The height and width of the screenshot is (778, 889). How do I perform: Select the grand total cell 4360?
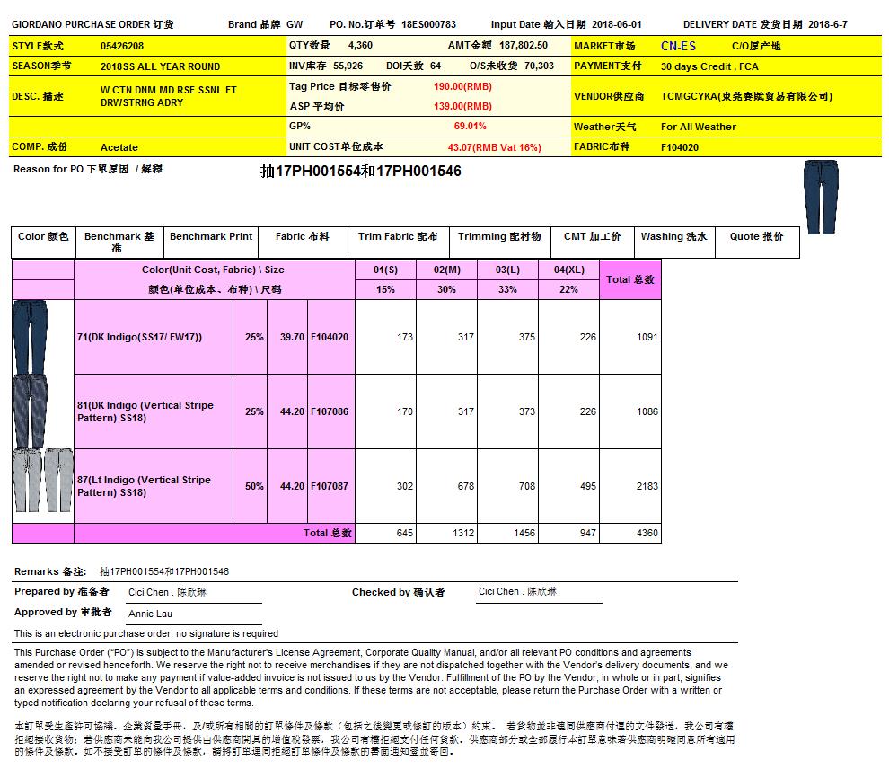[x=647, y=534]
